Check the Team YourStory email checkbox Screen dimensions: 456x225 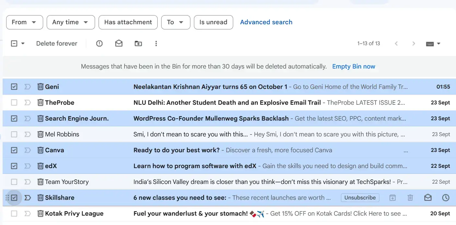(14, 182)
